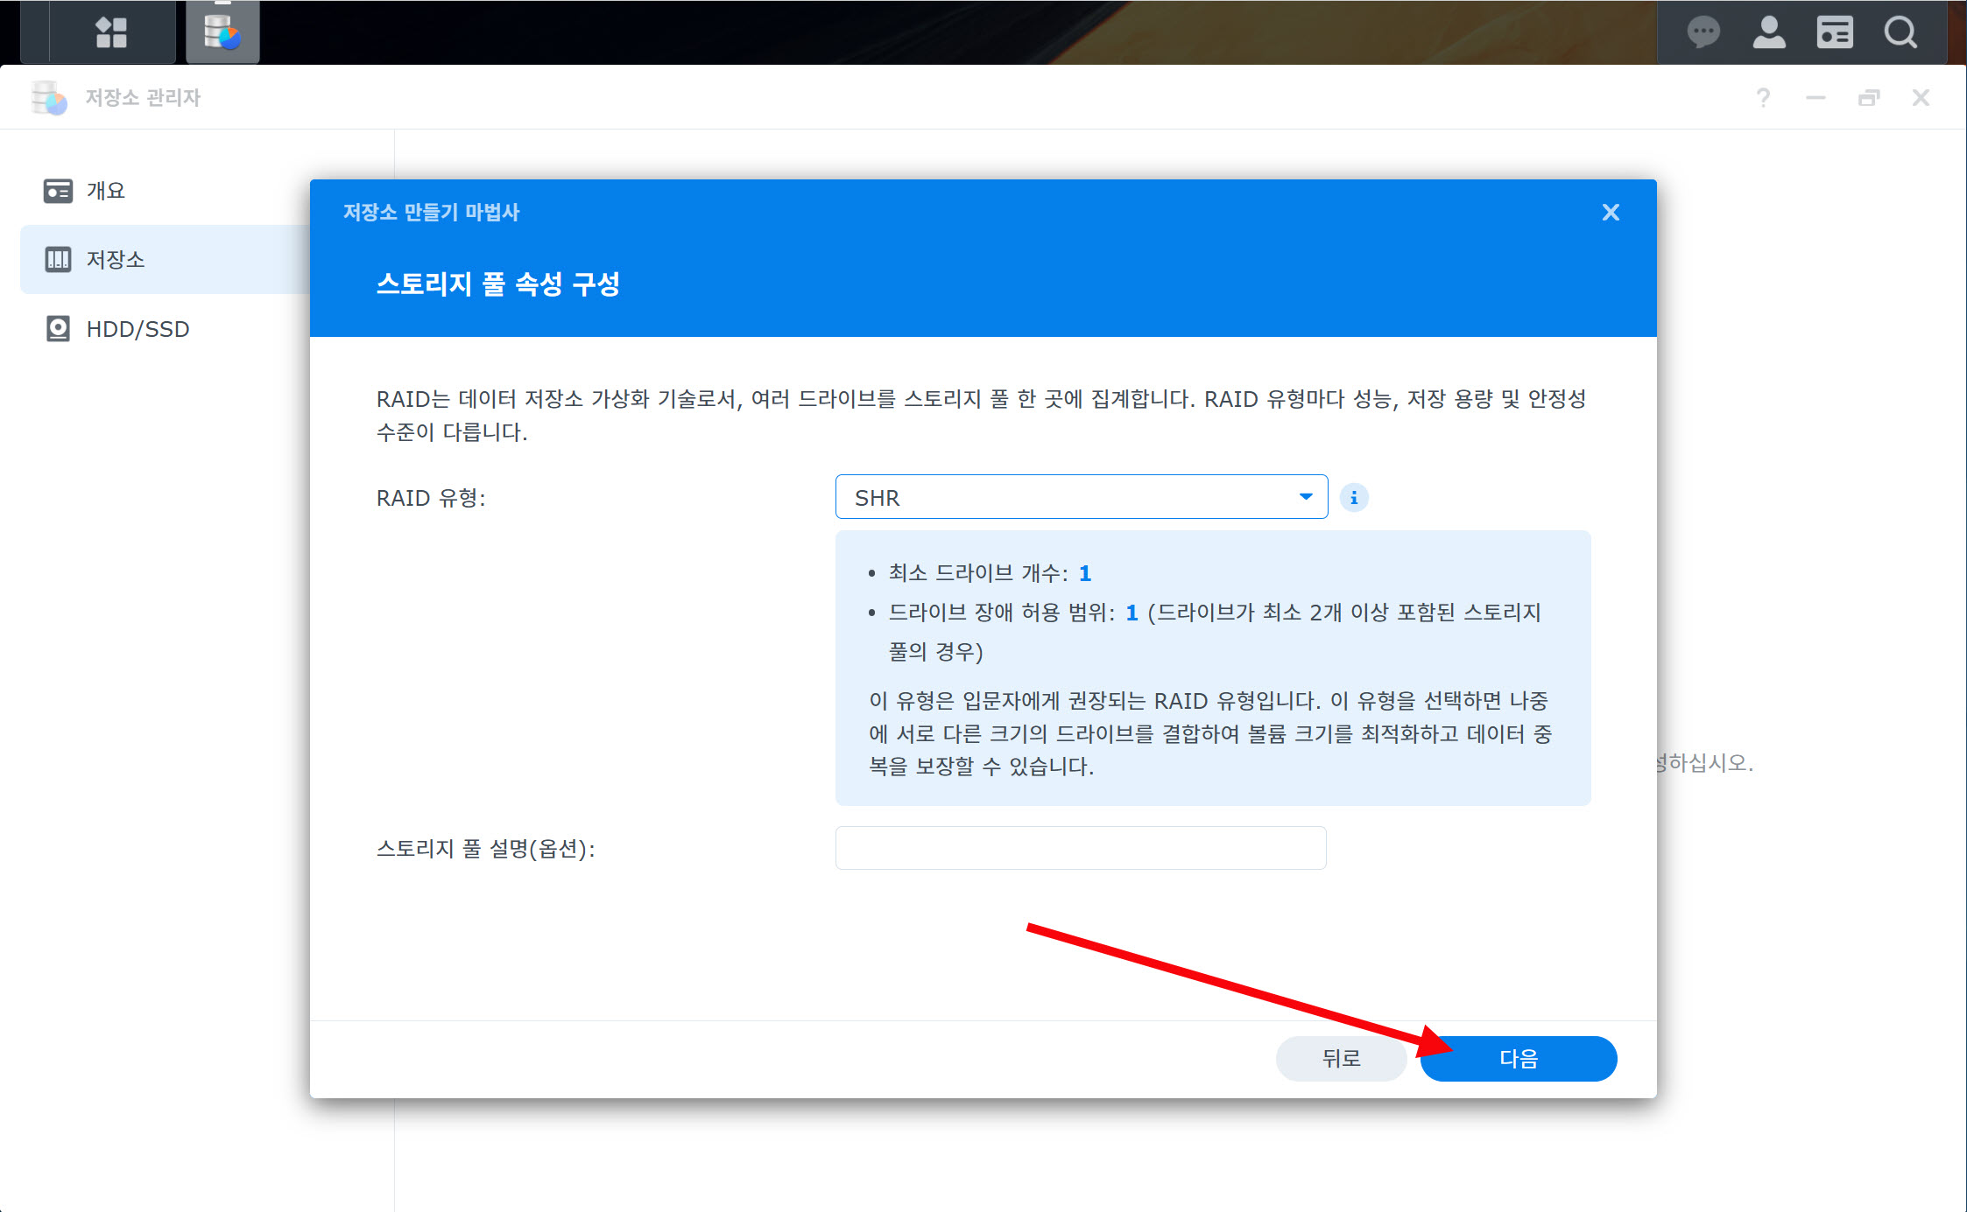The height and width of the screenshot is (1212, 1967).
Task: Select the 저장소 sidebar item
Action: point(114,260)
